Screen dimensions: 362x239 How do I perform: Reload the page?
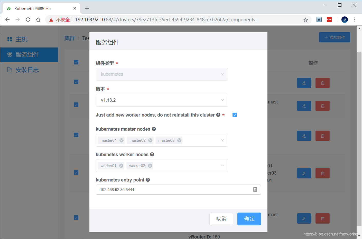pyautogui.click(x=28, y=20)
